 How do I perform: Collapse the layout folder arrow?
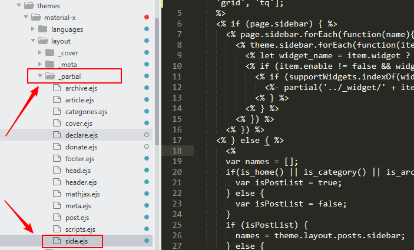click(33, 41)
